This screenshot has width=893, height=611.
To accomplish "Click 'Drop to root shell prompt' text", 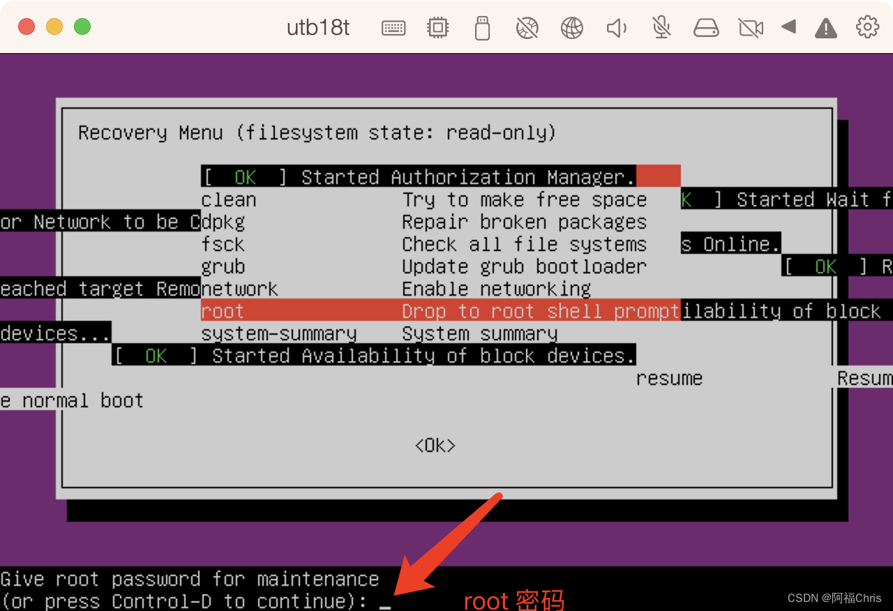I will (541, 311).
